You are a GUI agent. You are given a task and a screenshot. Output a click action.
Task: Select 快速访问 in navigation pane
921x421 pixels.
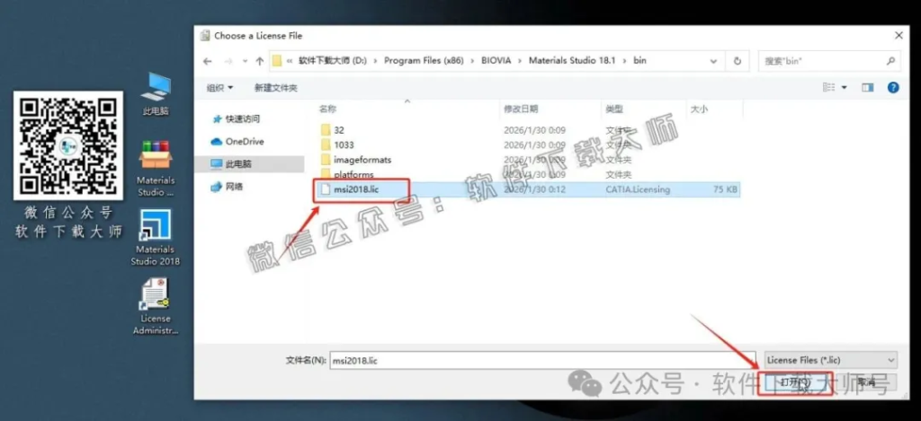point(243,119)
